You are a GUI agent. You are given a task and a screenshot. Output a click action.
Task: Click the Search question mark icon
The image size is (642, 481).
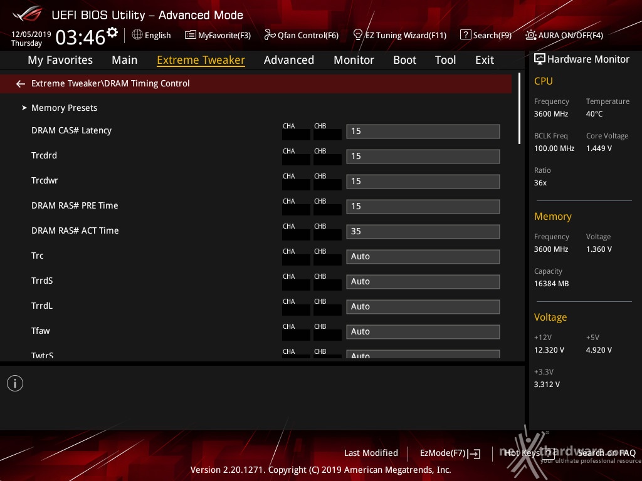(466, 35)
